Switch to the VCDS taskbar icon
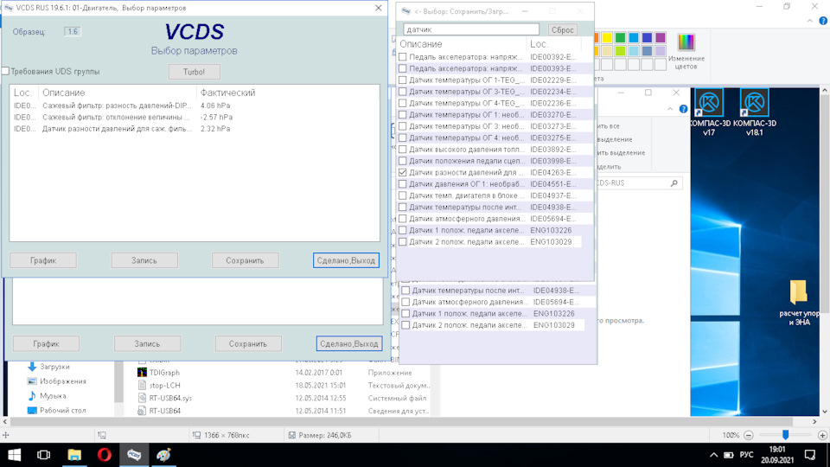 (x=134, y=455)
